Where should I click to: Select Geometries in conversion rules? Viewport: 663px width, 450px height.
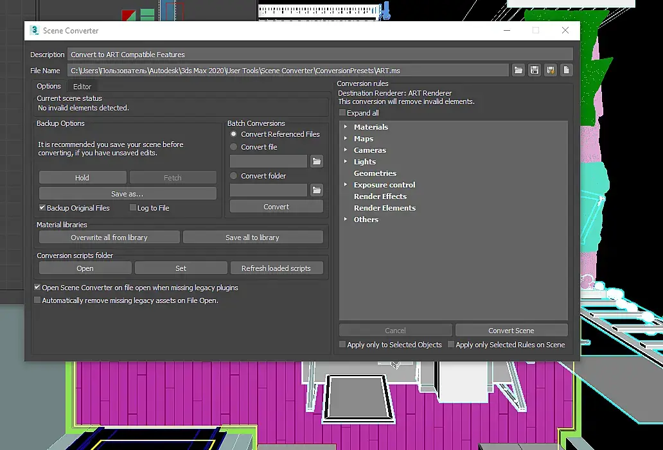click(375, 173)
